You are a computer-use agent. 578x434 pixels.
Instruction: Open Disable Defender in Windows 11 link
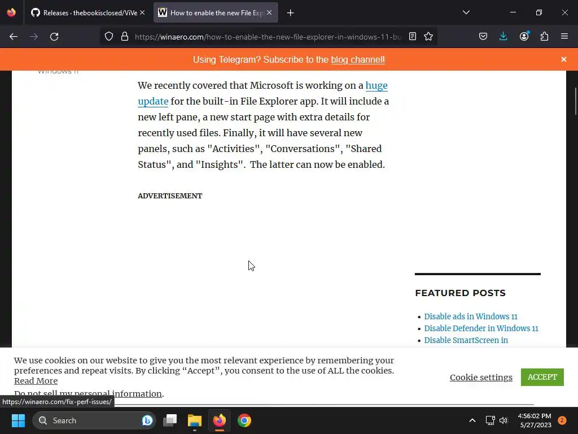pyautogui.click(x=481, y=328)
